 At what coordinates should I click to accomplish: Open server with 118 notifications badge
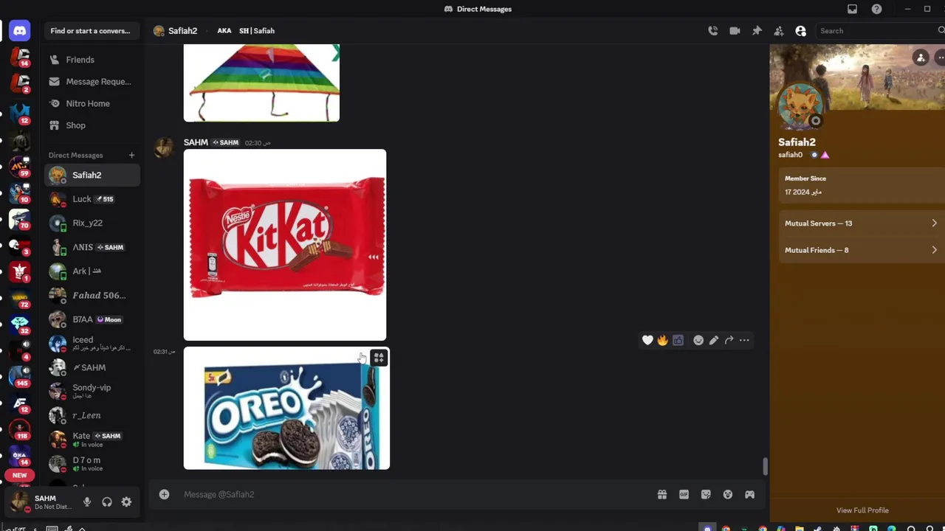20,428
